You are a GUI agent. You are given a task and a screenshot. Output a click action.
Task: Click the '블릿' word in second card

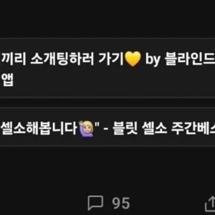pyautogui.click(x=125, y=128)
